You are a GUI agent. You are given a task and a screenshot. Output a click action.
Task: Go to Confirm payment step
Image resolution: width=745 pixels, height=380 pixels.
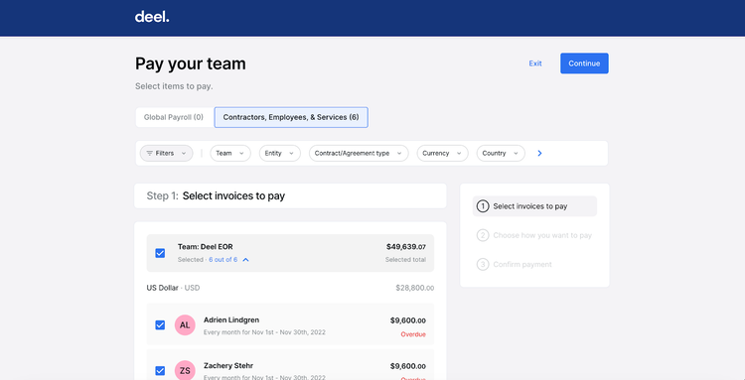[x=515, y=264]
